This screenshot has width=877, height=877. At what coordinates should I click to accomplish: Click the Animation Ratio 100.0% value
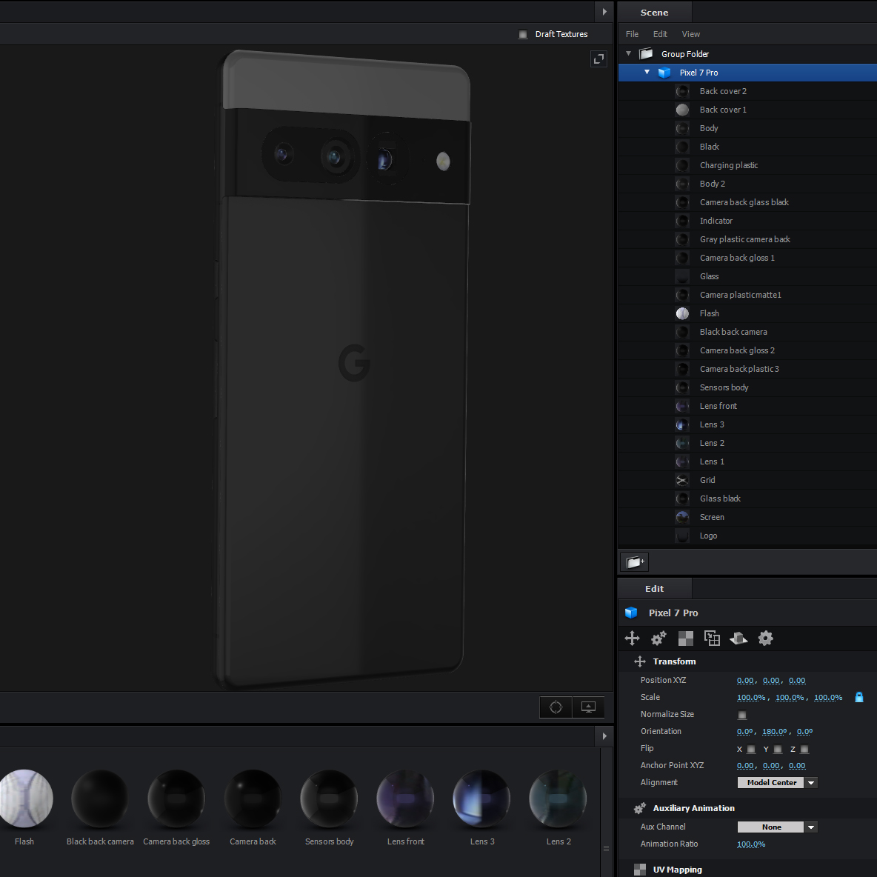(x=751, y=844)
